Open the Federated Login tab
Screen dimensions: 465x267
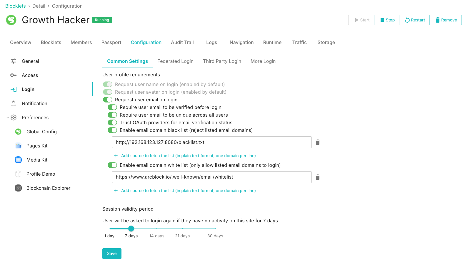pyautogui.click(x=175, y=61)
